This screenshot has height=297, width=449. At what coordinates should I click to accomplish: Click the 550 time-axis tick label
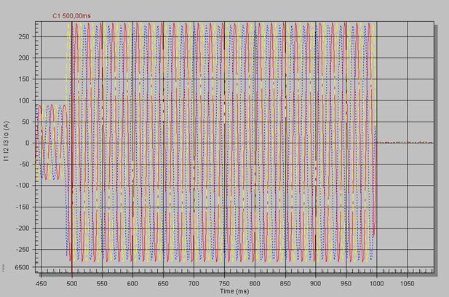(102, 284)
